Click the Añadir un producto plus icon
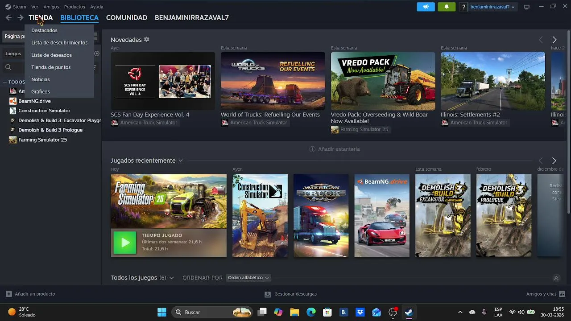571x321 pixels. click(x=8, y=294)
